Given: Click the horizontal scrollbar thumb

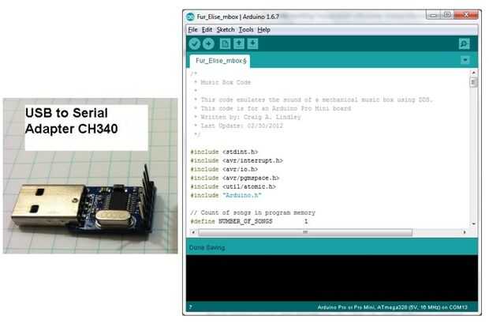Looking at the screenshot, I should tap(305, 232).
